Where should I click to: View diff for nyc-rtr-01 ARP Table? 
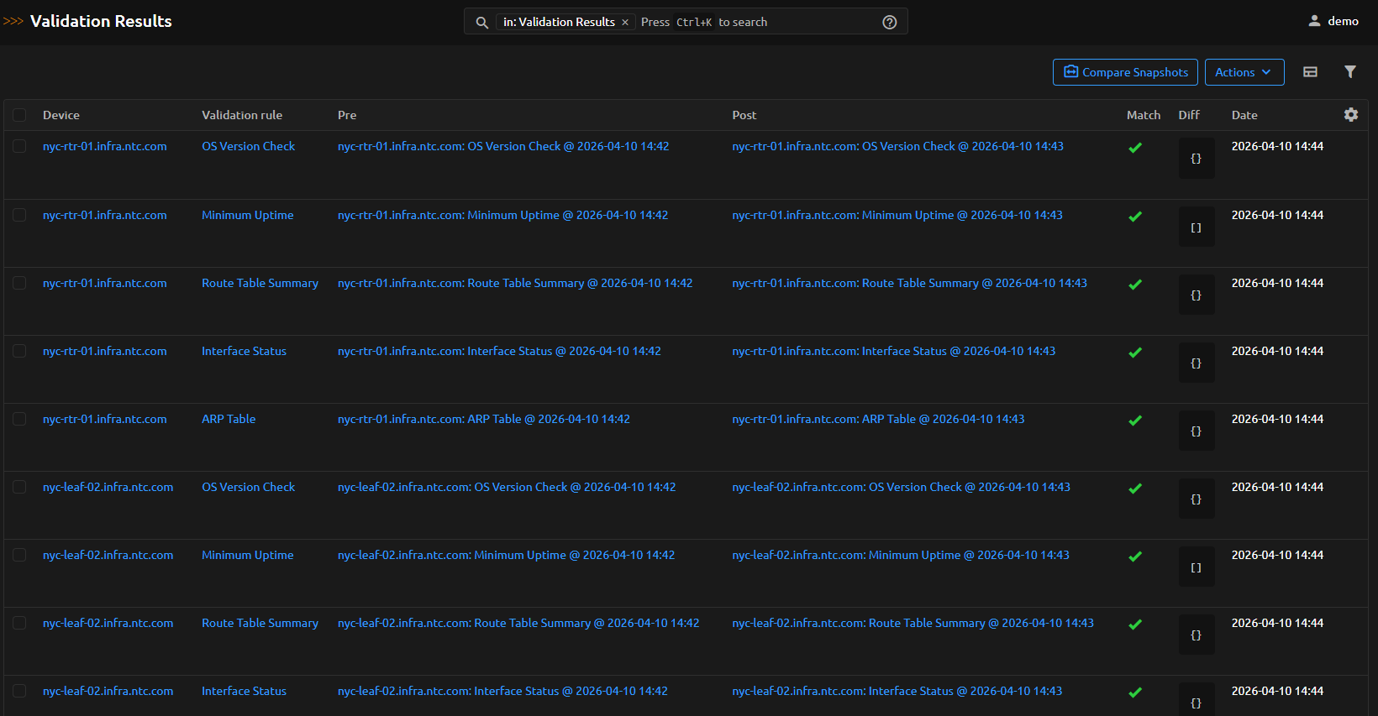point(1196,431)
